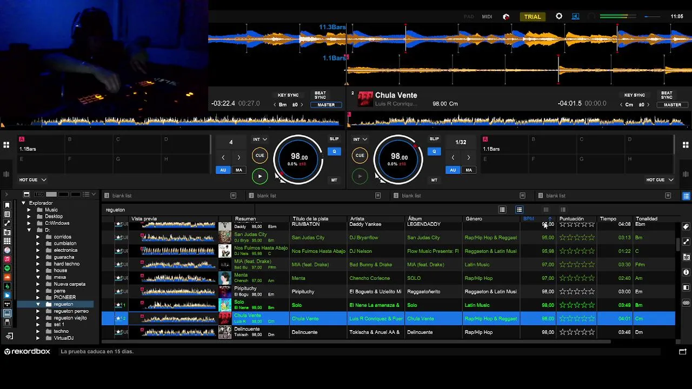This screenshot has width=692, height=389.
Task: Expand the Music folder
Action: point(29,210)
